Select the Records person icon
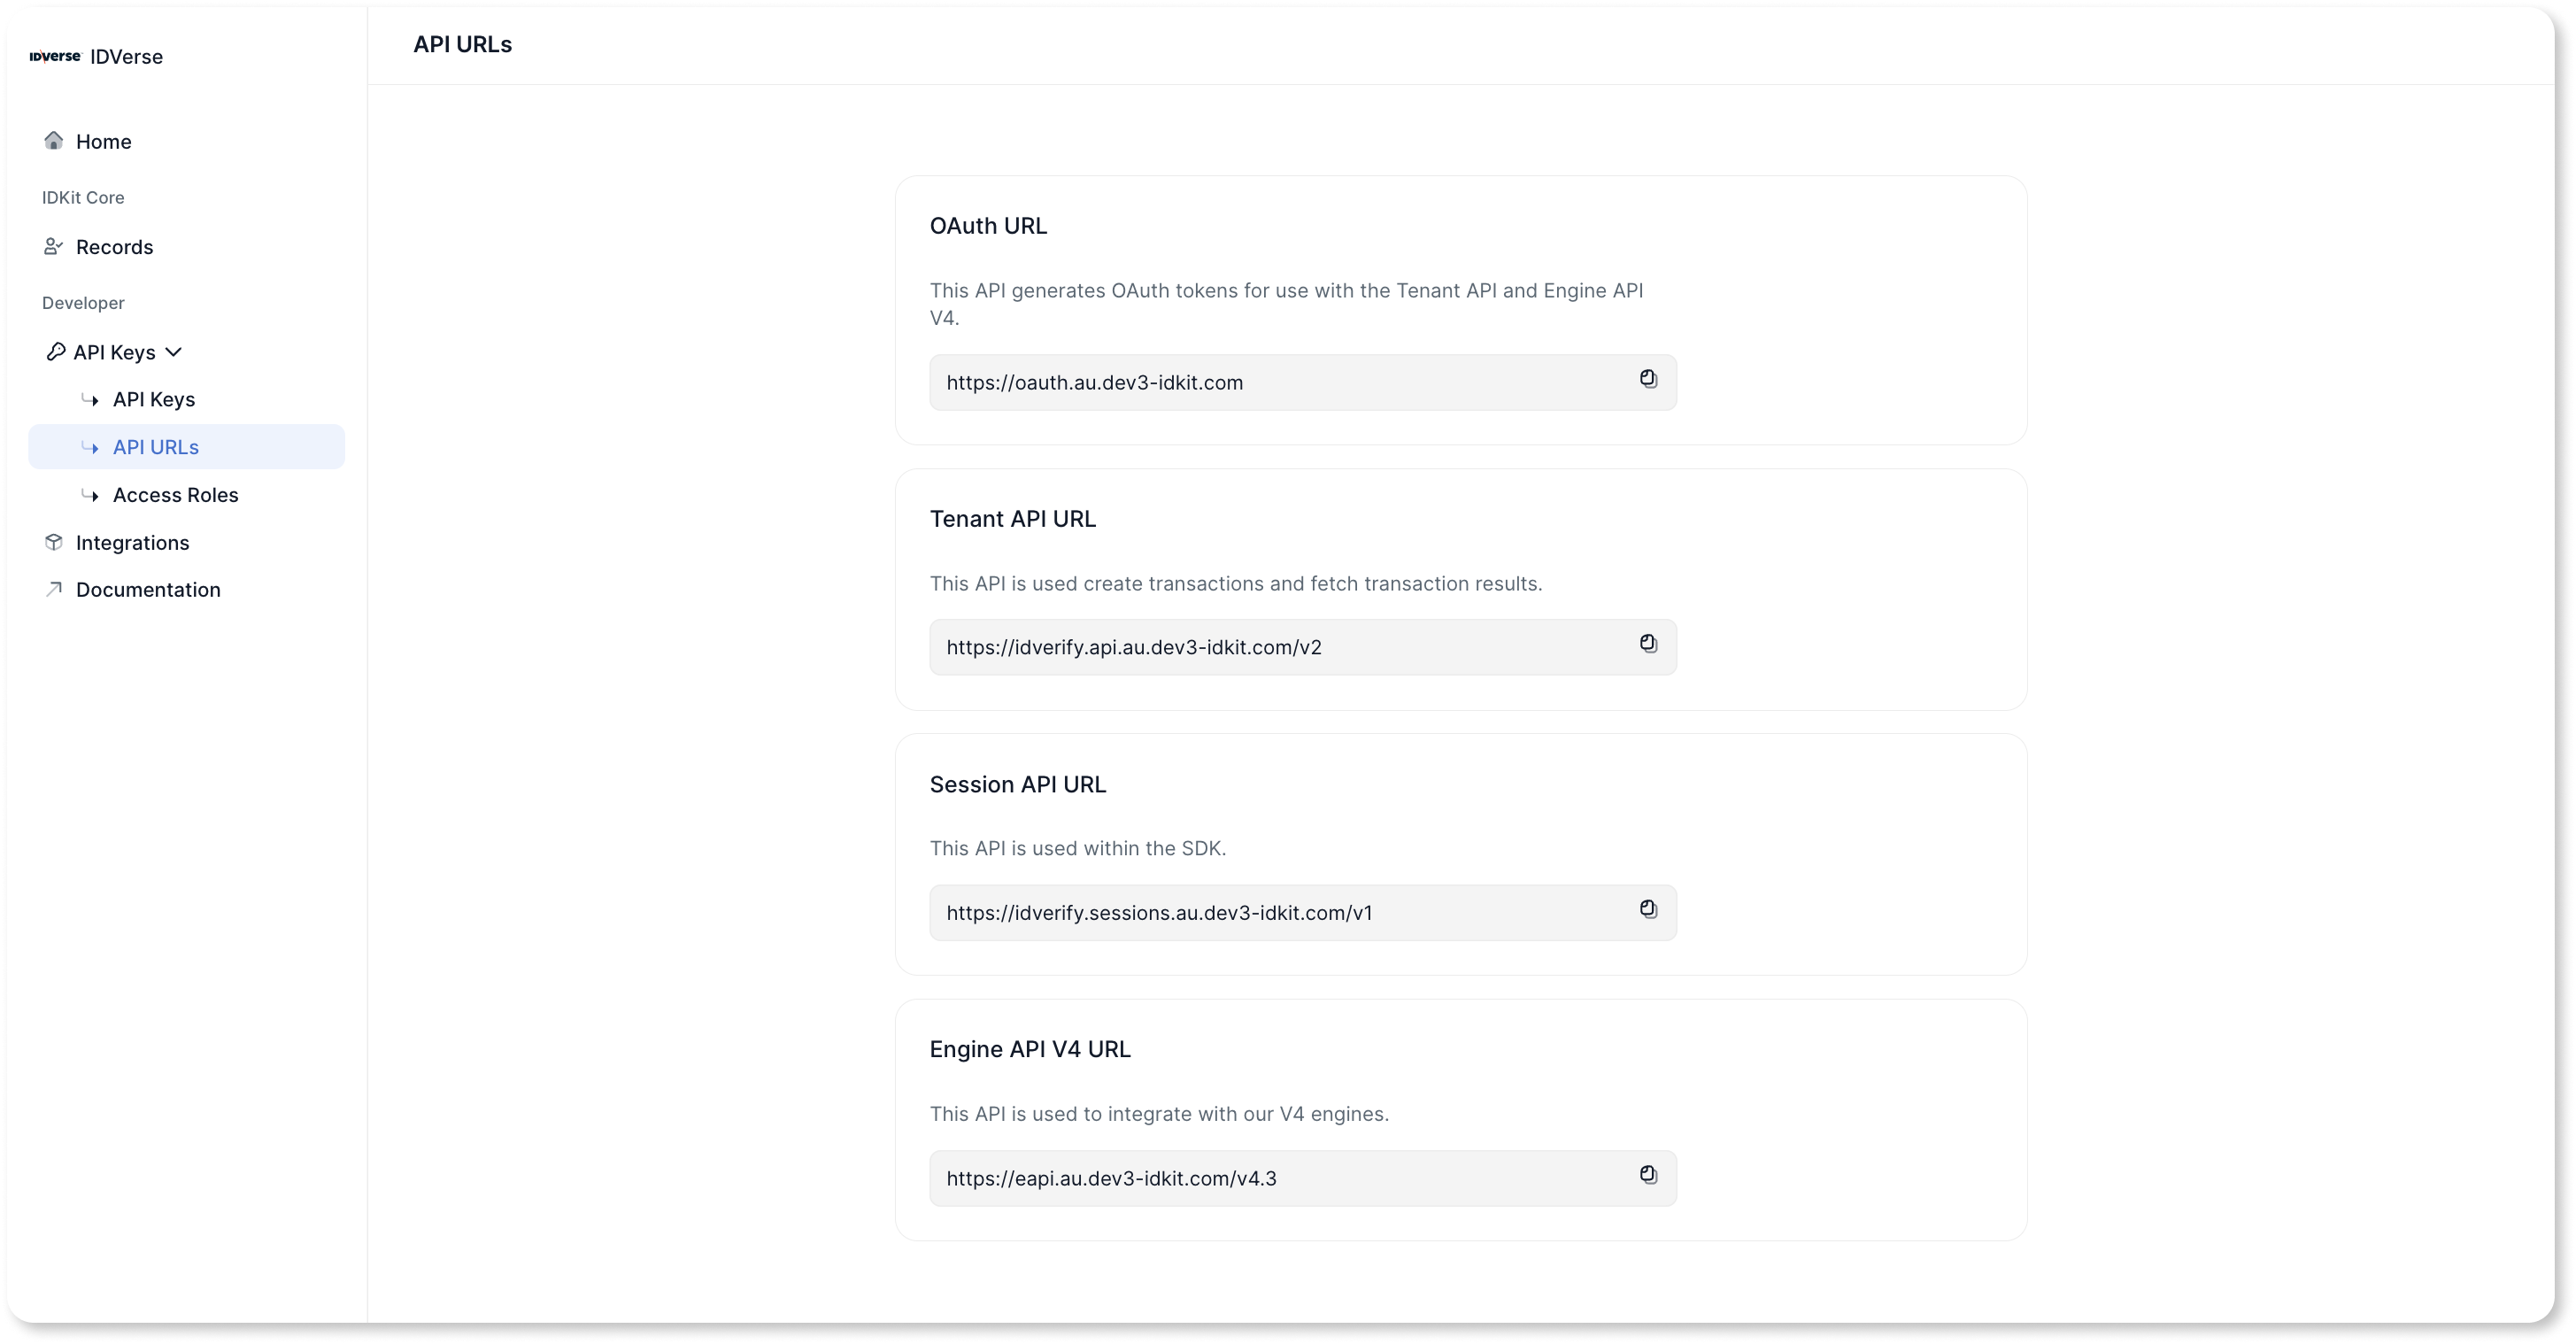The width and height of the screenshot is (2576, 1344). (x=53, y=246)
